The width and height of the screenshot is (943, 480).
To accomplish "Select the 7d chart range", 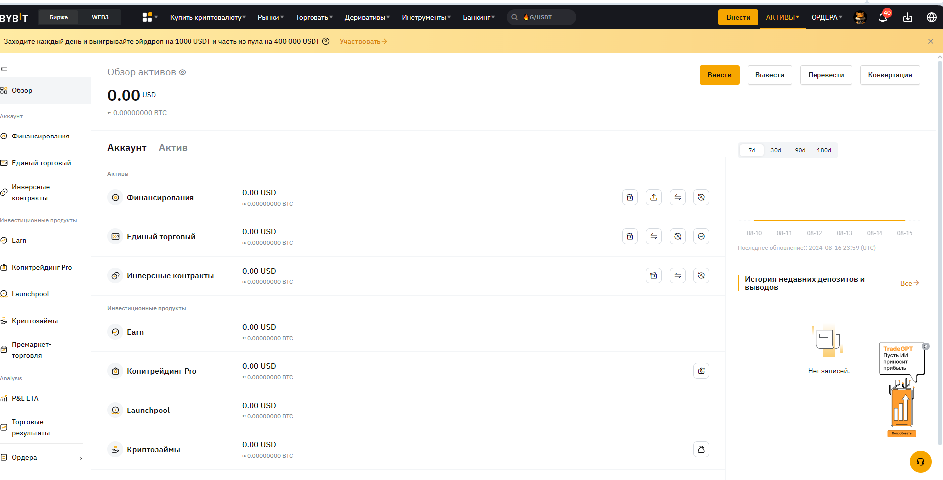I will (752, 150).
